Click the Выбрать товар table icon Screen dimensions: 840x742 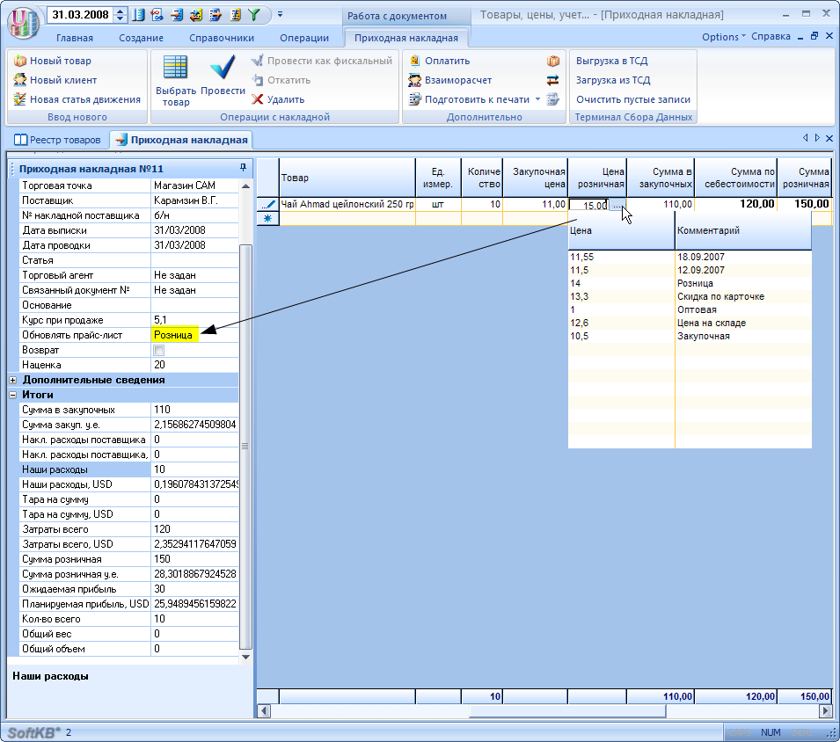click(x=175, y=68)
